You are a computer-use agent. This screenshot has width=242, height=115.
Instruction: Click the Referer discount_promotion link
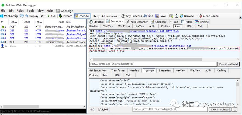point(148,46)
